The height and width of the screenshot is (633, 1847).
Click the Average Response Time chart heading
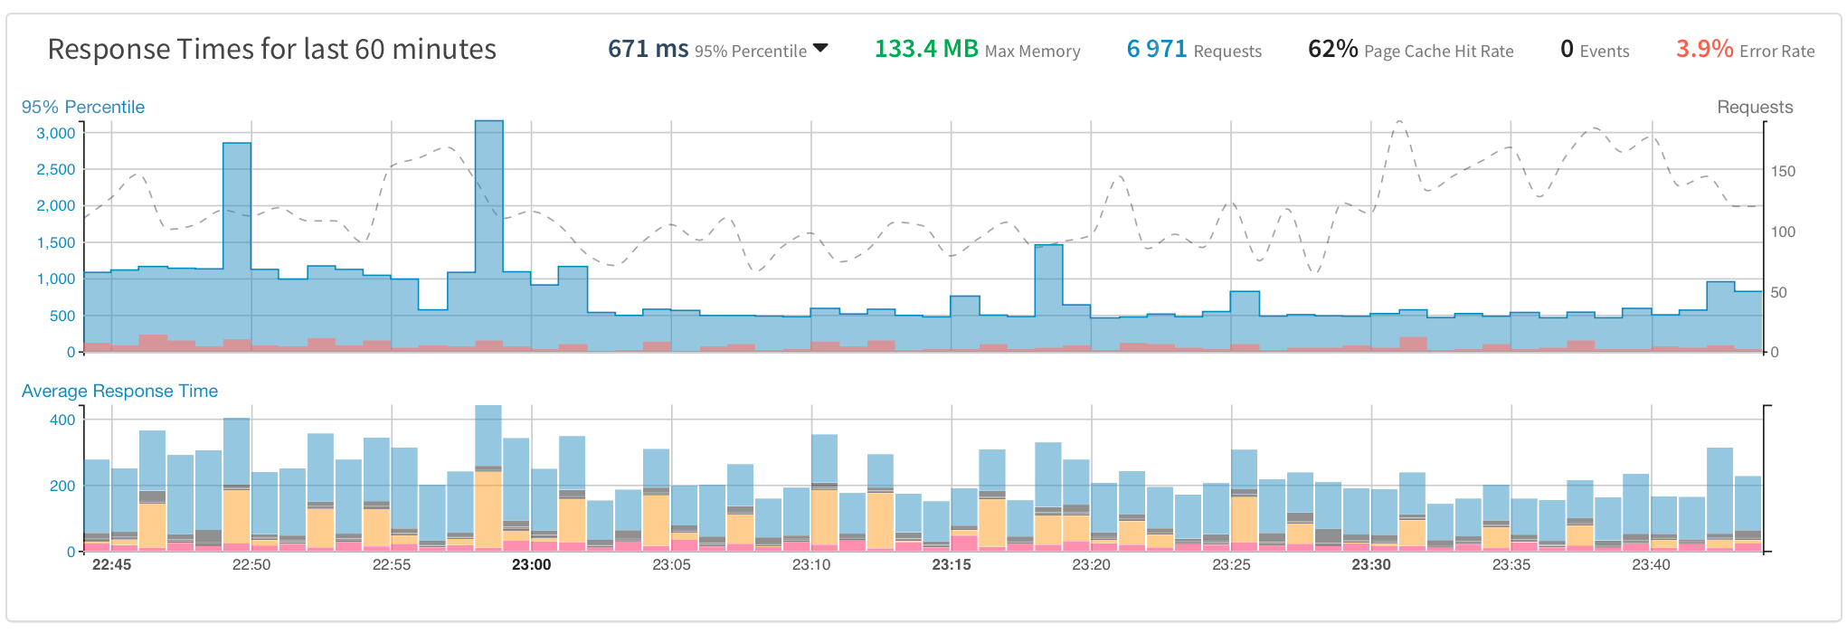coord(119,391)
